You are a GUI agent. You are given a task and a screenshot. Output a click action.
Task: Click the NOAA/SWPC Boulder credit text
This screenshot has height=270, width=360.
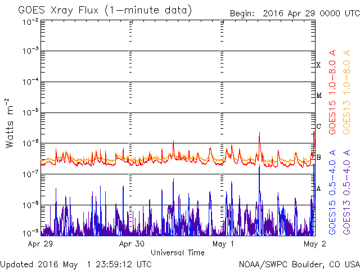point(299,263)
